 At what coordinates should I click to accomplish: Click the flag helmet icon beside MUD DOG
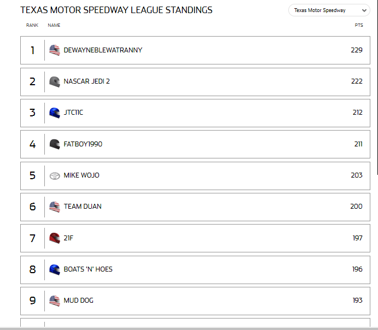point(55,300)
